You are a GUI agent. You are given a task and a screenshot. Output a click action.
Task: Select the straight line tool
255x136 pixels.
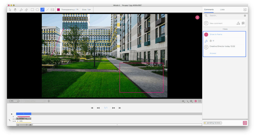pos(47,10)
